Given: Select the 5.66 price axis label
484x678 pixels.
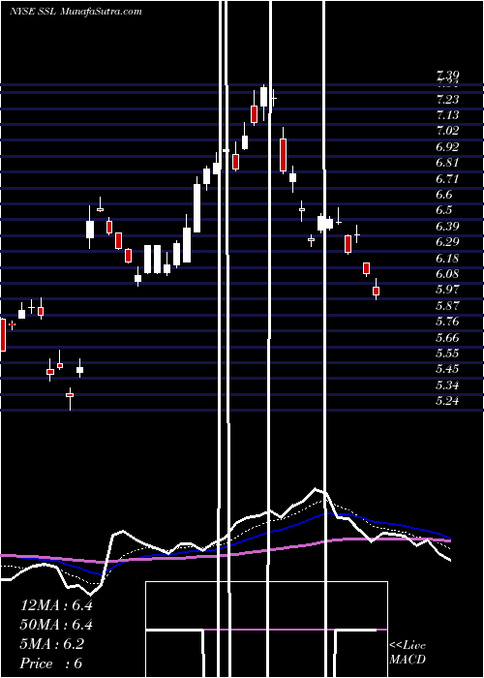Looking at the screenshot, I should click(447, 338).
